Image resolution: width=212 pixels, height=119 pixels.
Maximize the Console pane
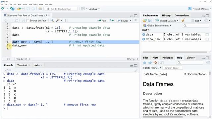point(136,65)
